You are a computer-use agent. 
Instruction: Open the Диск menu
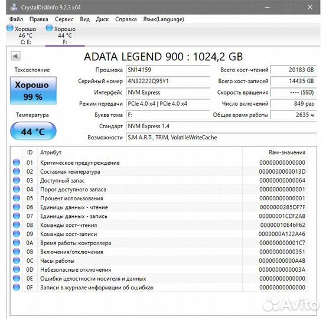(102, 19)
